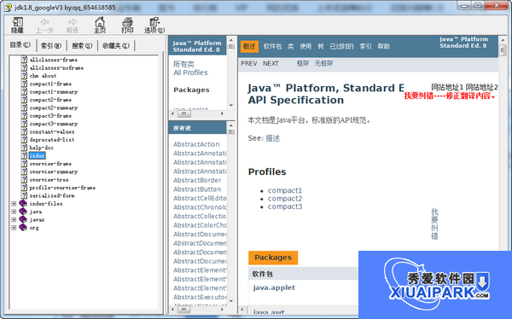Go to Home (主页) via toolbar icon
Screen dimensions: 512x319
click(100, 25)
